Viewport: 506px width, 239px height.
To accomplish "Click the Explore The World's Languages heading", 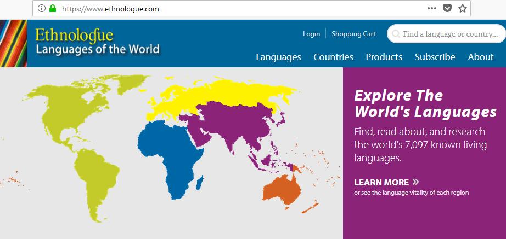I will pyautogui.click(x=425, y=104).
